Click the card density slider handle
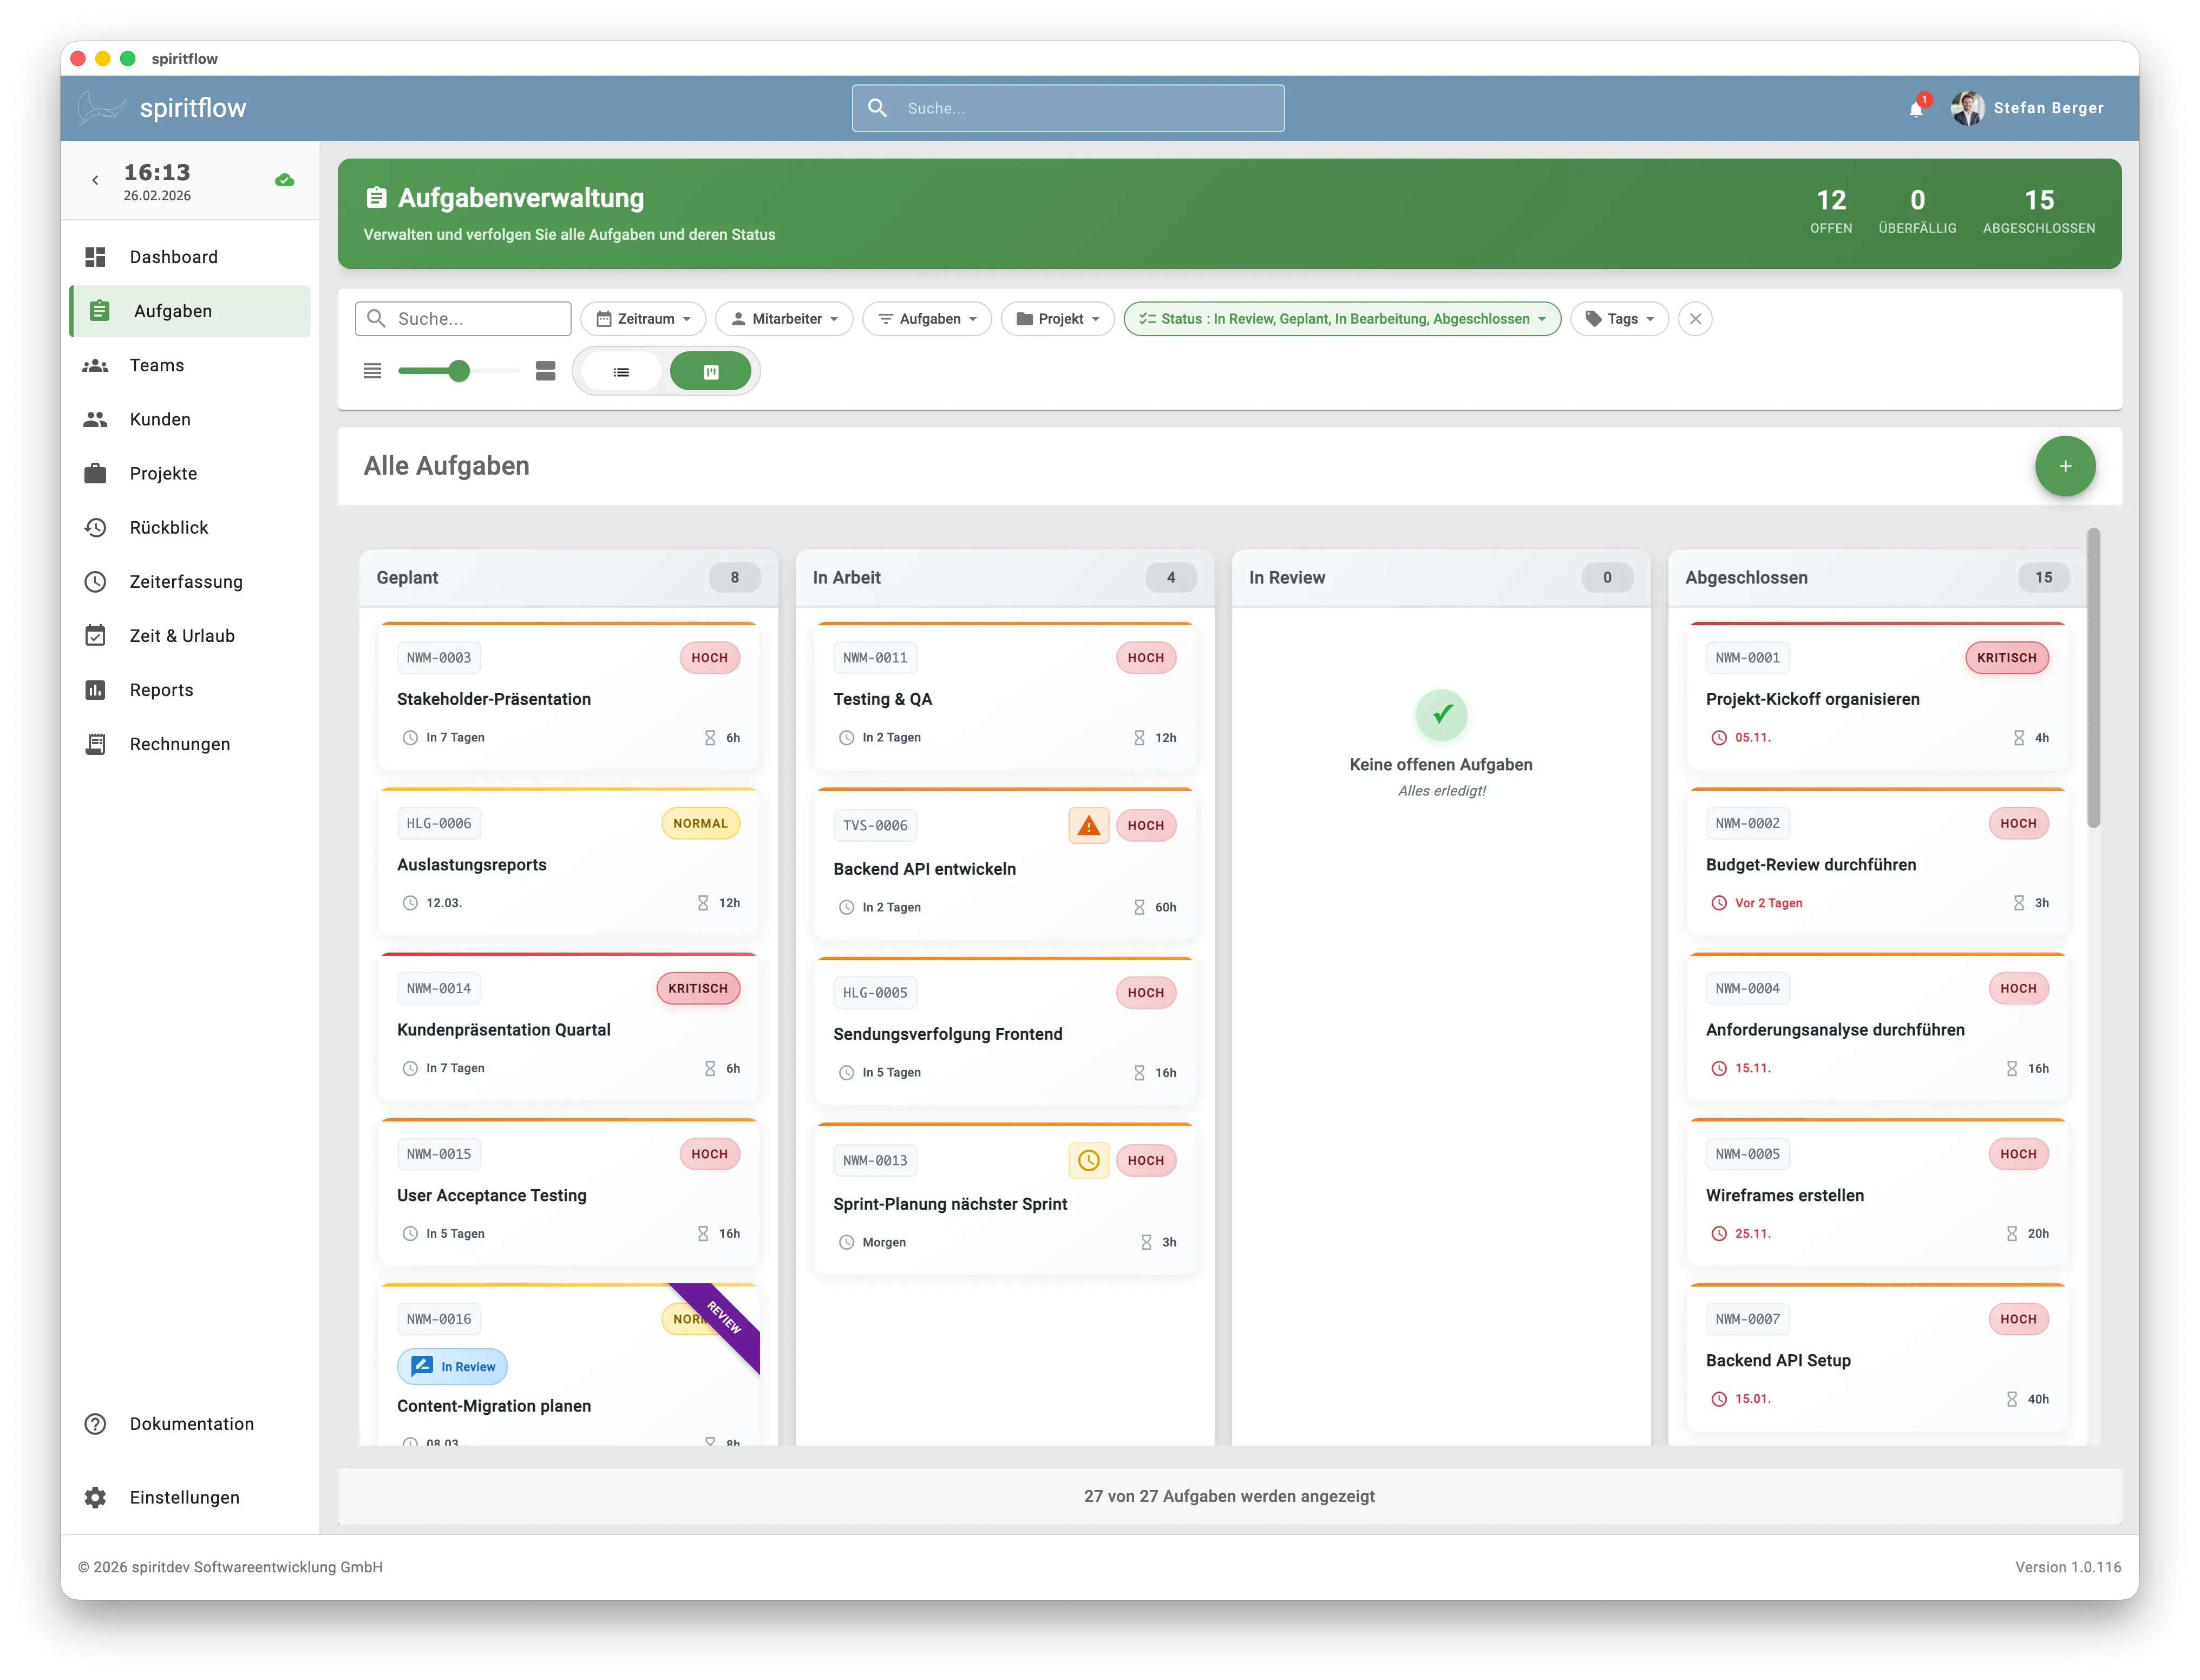The width and height of the screenshot is (2200, 1680). point(459,371)
